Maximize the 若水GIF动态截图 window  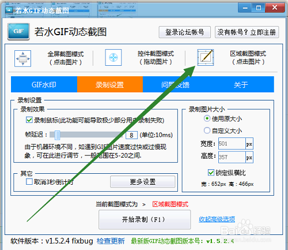point(259,8)
